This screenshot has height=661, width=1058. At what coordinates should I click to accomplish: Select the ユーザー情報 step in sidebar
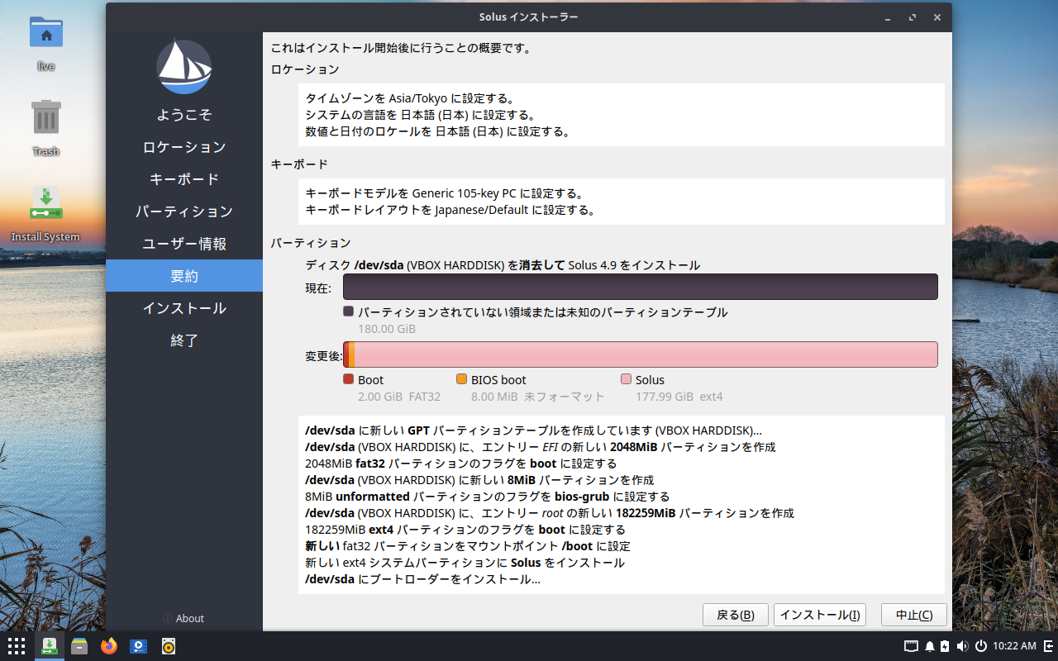tap(184, 244)
